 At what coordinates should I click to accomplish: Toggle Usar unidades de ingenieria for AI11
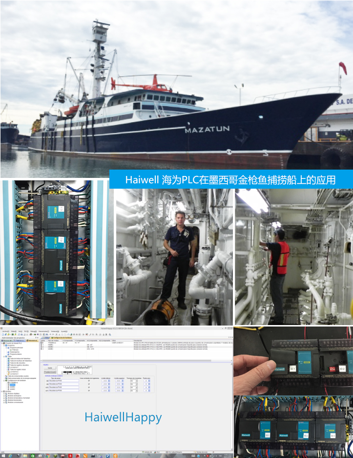[89, 391]
